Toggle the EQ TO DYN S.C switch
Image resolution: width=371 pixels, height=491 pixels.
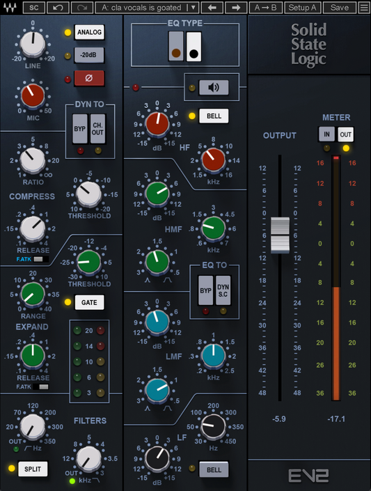coord(223,290)
